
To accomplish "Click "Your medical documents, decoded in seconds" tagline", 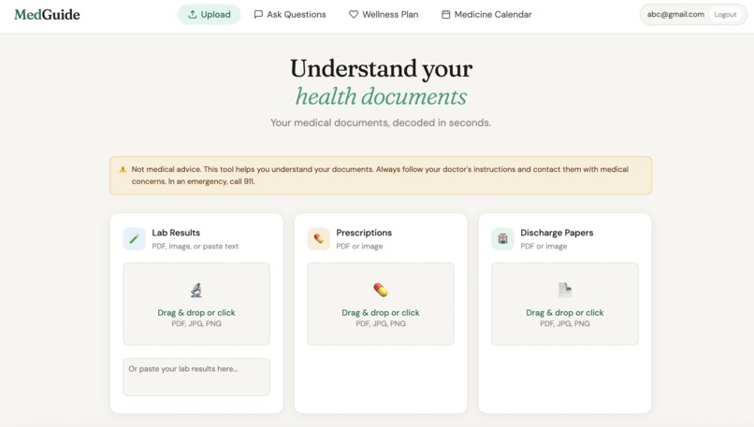I will (381, 122).
